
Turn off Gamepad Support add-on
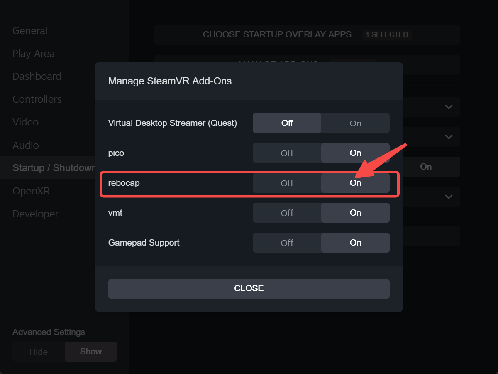[x=287, y=243]
